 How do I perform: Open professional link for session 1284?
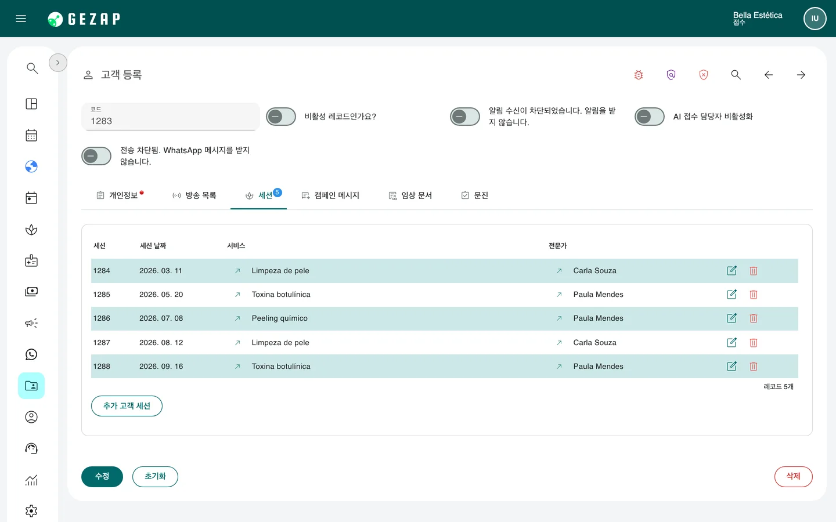(559, 271)
